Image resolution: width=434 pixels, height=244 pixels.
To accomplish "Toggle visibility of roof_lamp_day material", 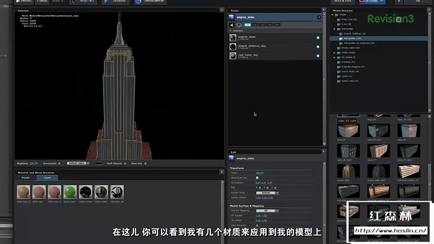I will click(318, 56).
